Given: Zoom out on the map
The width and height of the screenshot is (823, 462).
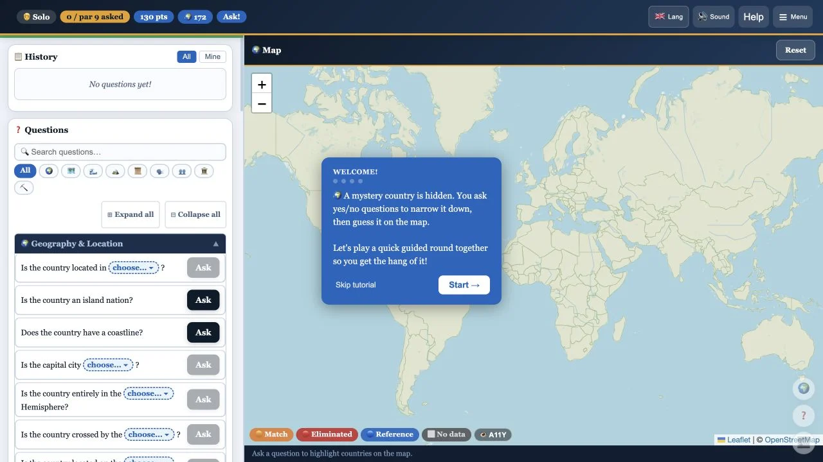Looking at the screenshot, I should (262, 103).
